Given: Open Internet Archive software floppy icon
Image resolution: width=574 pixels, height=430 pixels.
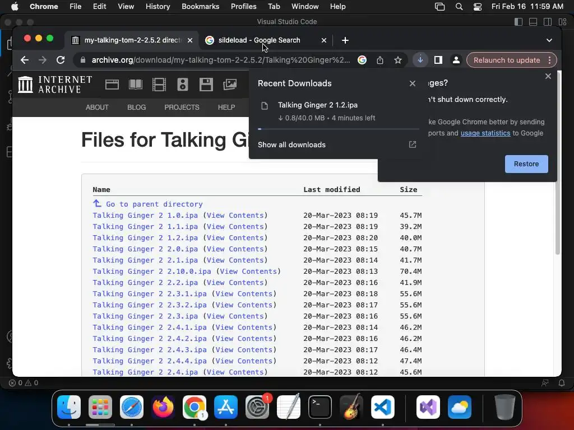Looking at the screenshot, I should click(206, 85).
